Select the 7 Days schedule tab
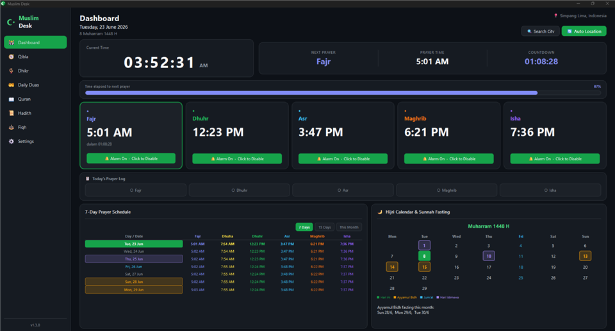This screenshot has width=615, height=331. coord(304,227)
